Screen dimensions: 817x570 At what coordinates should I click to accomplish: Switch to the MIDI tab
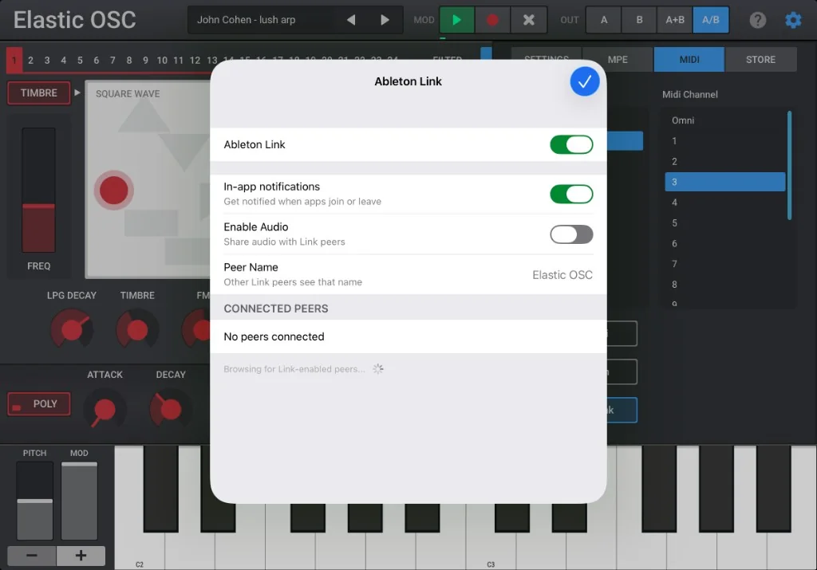[x=689, y=59]
